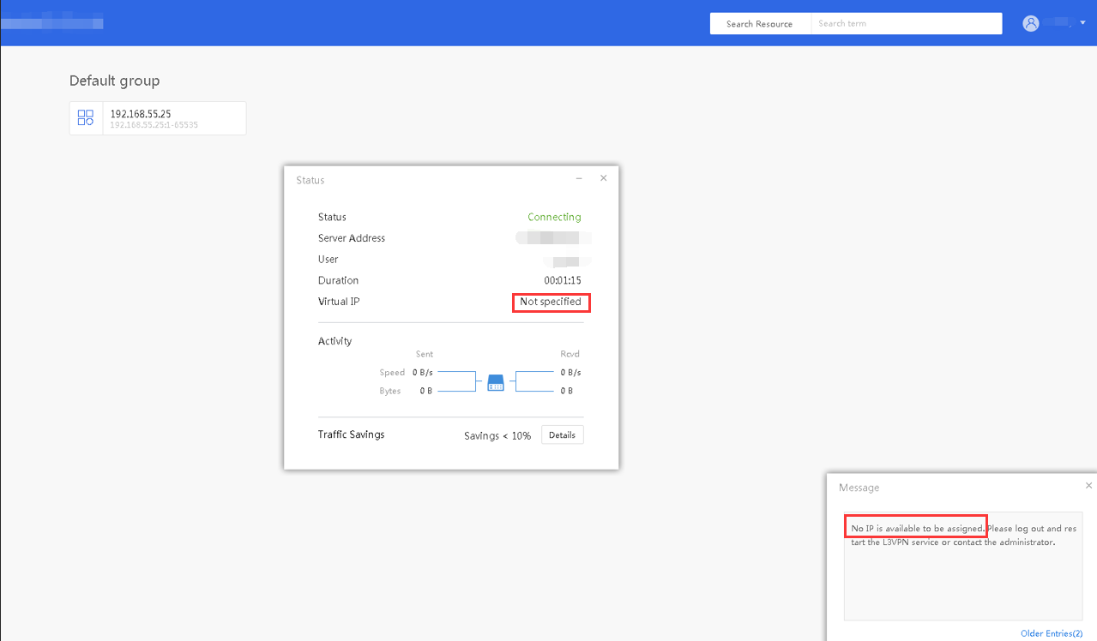
Task: Close the Status dialog
Action: (603, 178)
